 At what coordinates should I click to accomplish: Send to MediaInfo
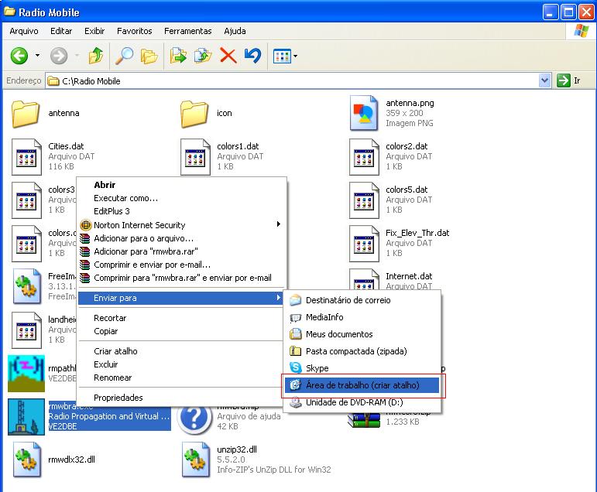pos(362,317)
